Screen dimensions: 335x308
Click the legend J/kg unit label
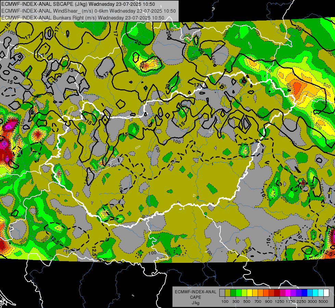(x=195, y=303)
